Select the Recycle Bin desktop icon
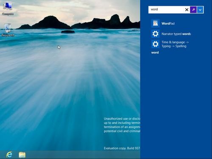 tap(8, 28)
